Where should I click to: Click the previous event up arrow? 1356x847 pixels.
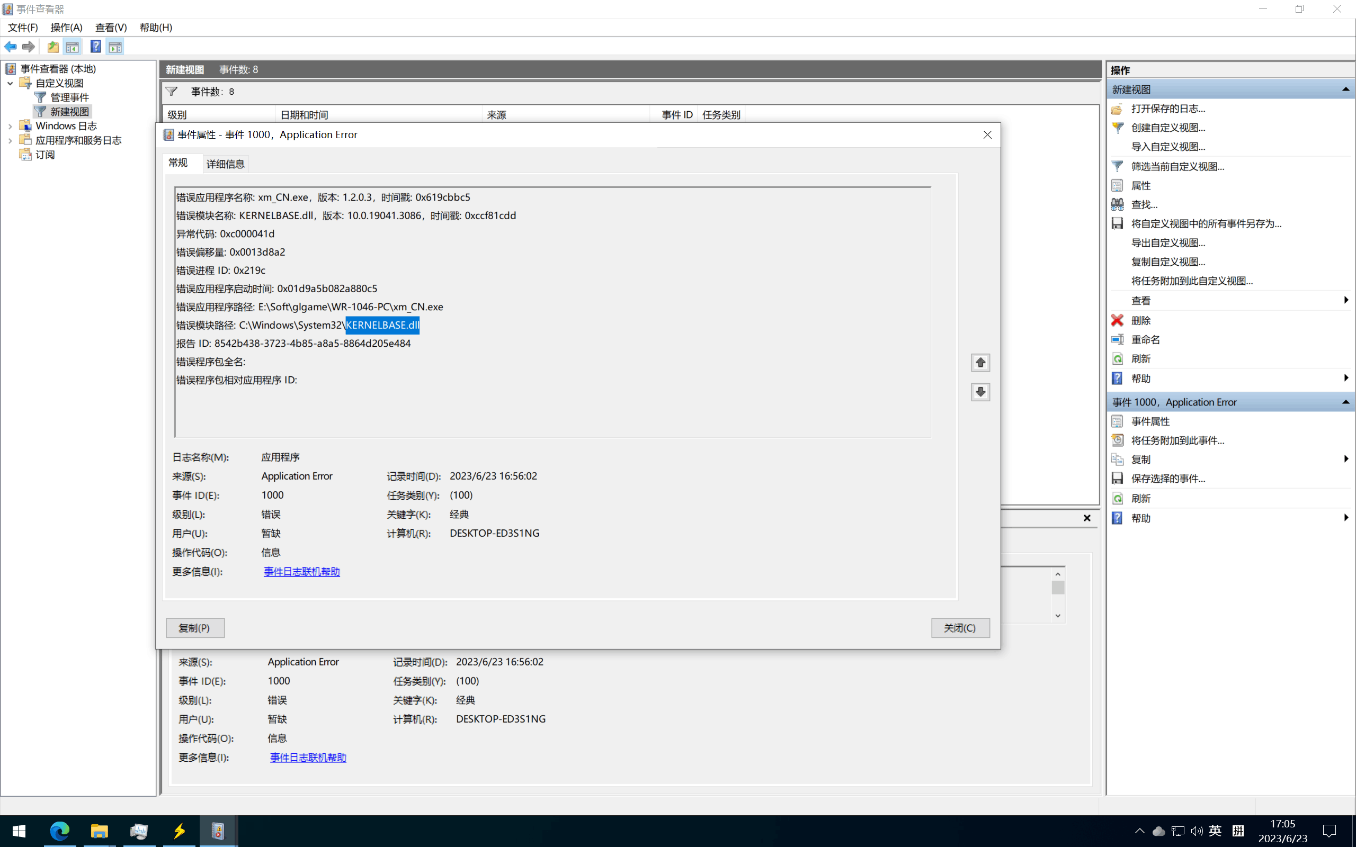click(x=980, y=363)
